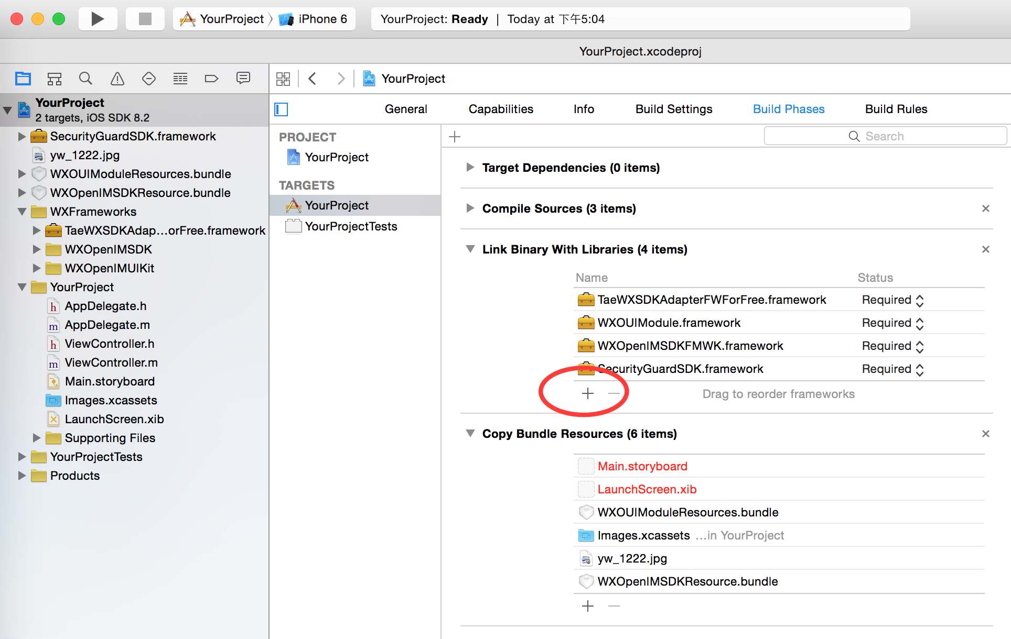Image resolution: width=1011 pixels, height=639 pixels.
Task: Open the Report navigator speech-bubble icon
Action: 243,79
